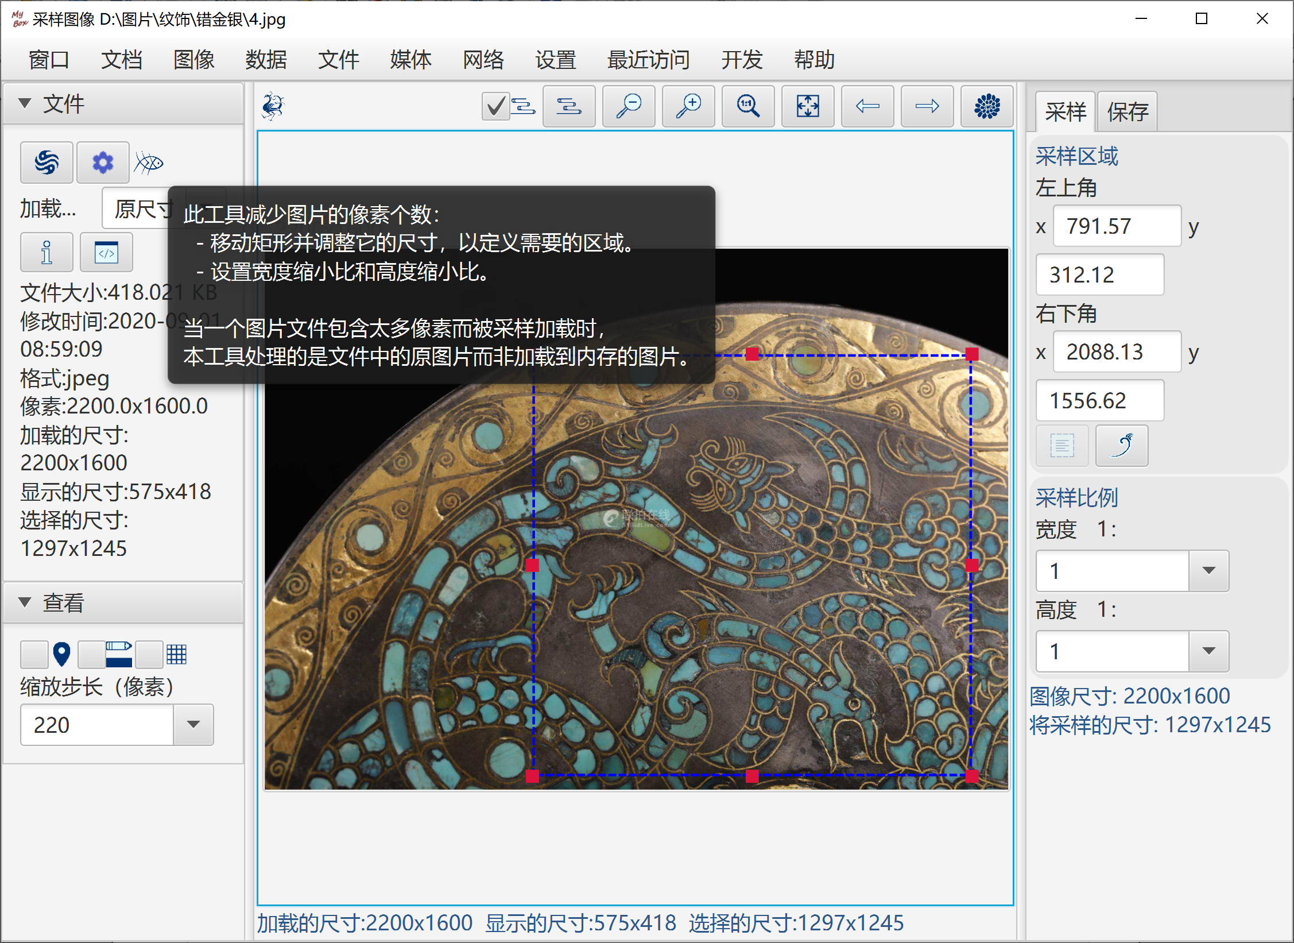Open the blue gear settings button
1294x943 pixels.
tap(103, 163)
